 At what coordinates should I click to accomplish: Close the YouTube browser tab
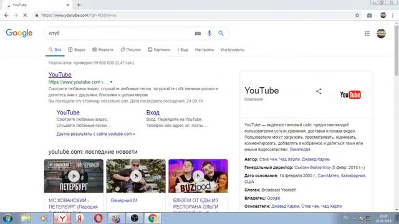tap(68, 5)
